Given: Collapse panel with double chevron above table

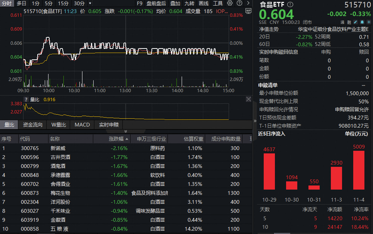Looking at the screenshot, I should (126, 131).
